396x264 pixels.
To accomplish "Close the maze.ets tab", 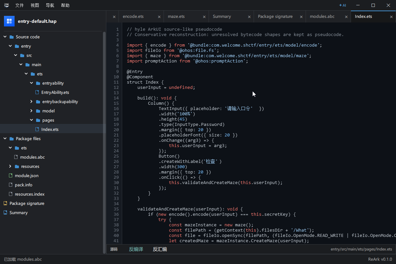I will 204,17.
